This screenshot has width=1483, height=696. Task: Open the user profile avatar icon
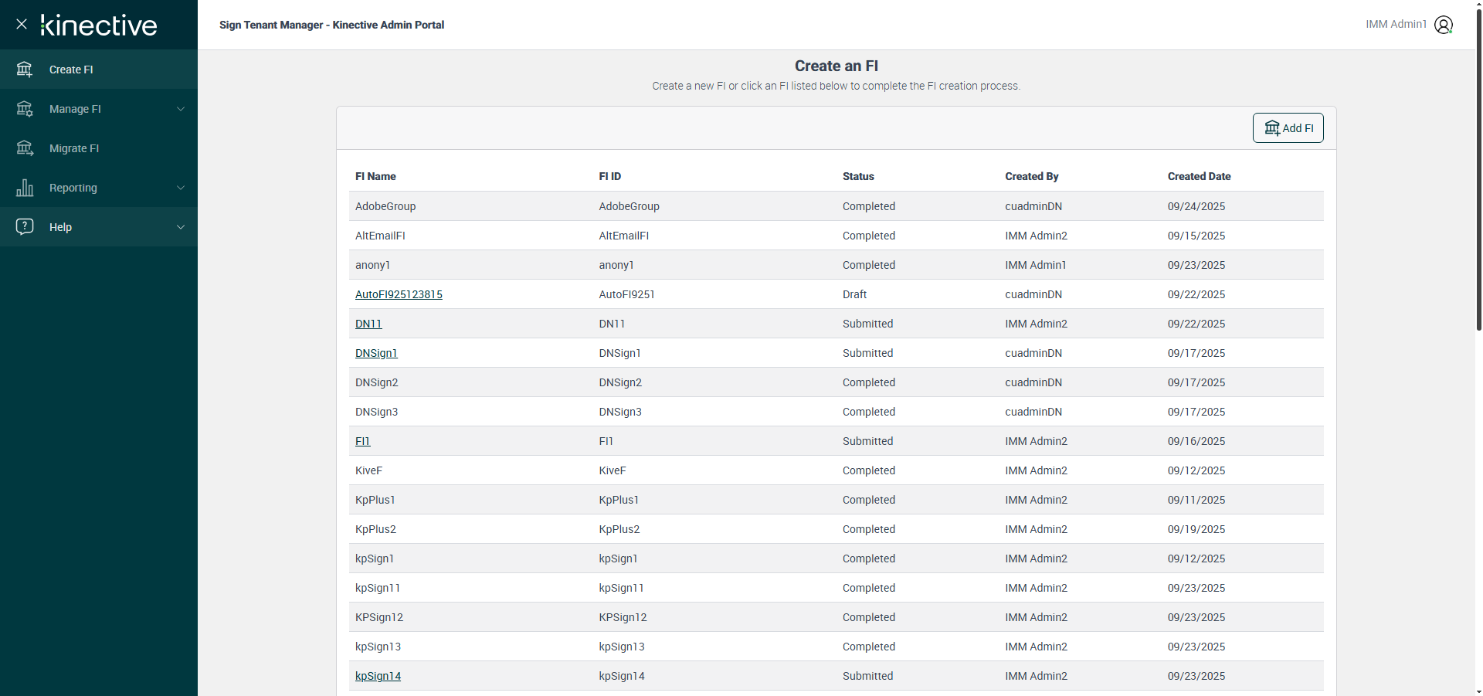1443,25
